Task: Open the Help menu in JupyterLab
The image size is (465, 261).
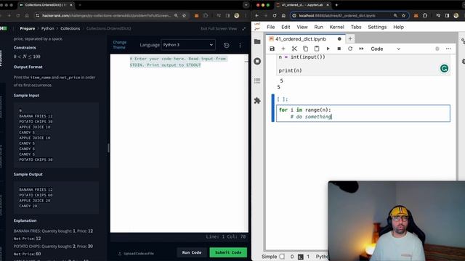Action: [398, 27]
